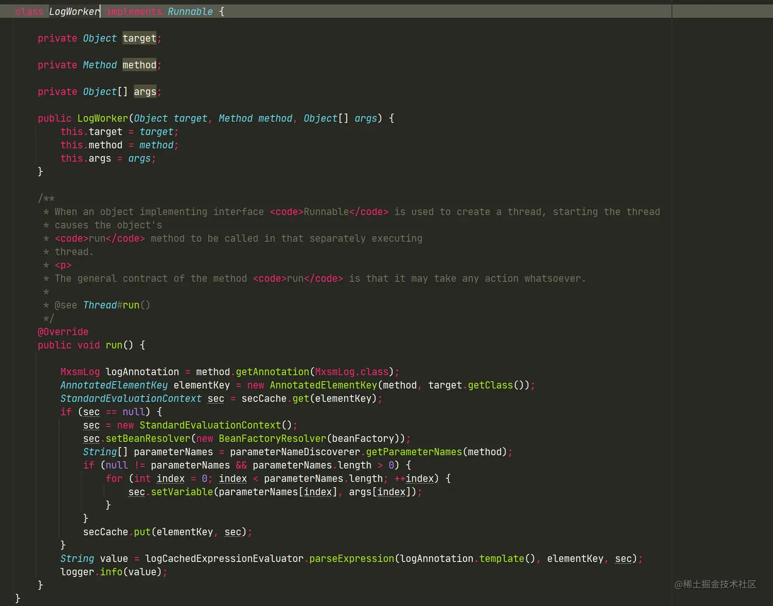
Task: Click the parameterNameDiscoverer identifier
Action: (x=295, y=452)
